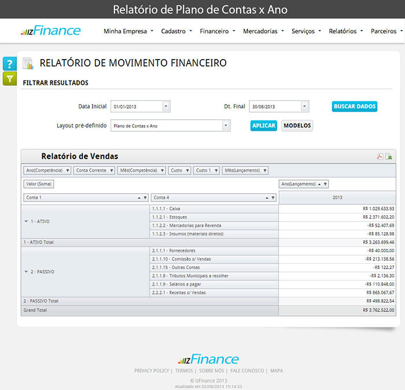Open Dt. Final date dropdown arrow

point(304,106)
